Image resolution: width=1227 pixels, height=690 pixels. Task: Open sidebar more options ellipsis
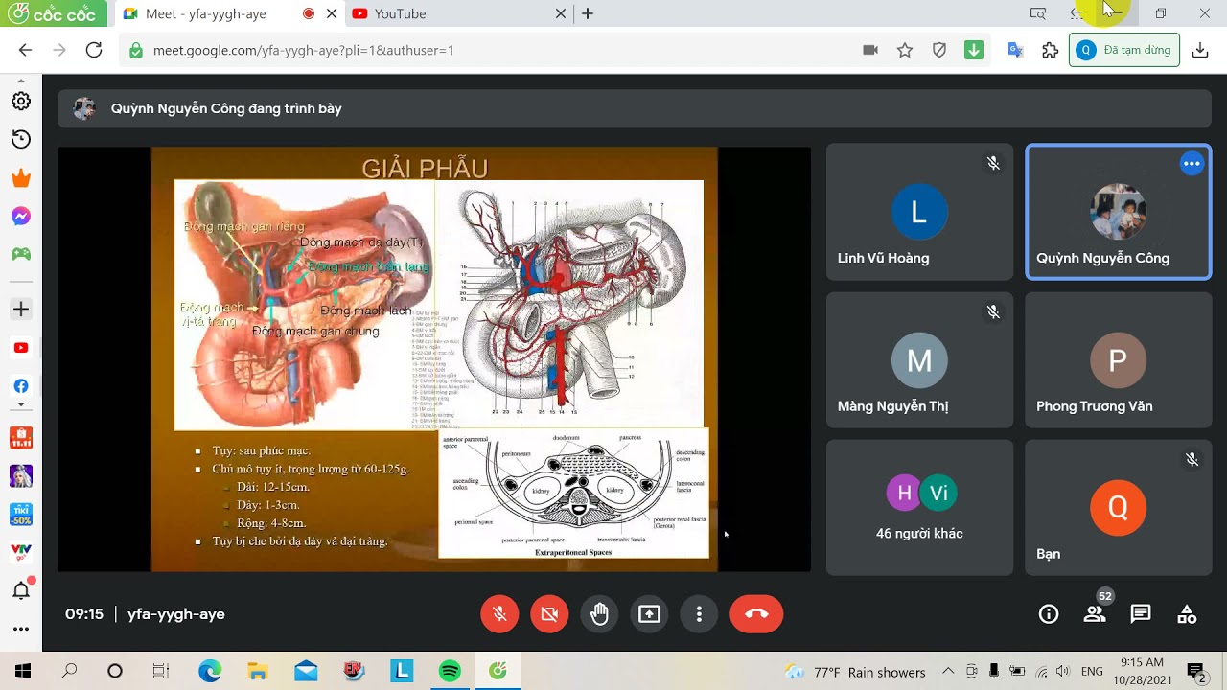21,630
